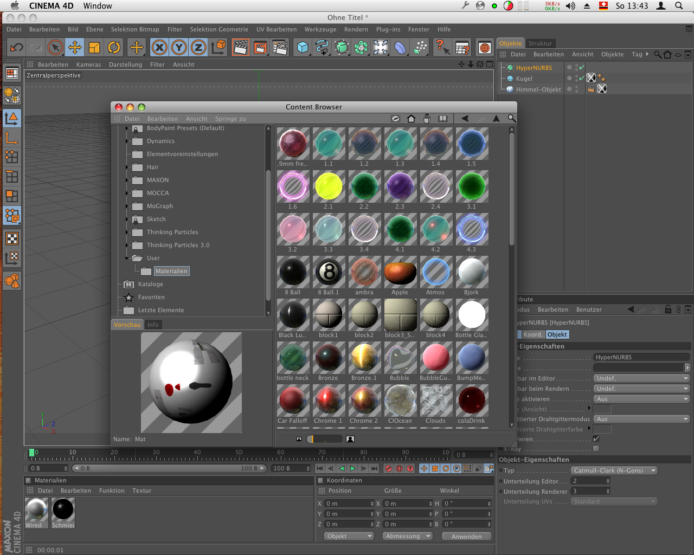The image size is (694, 555).
Task: Open the Content Browser globe icon
Action: (x=485, y=48)
